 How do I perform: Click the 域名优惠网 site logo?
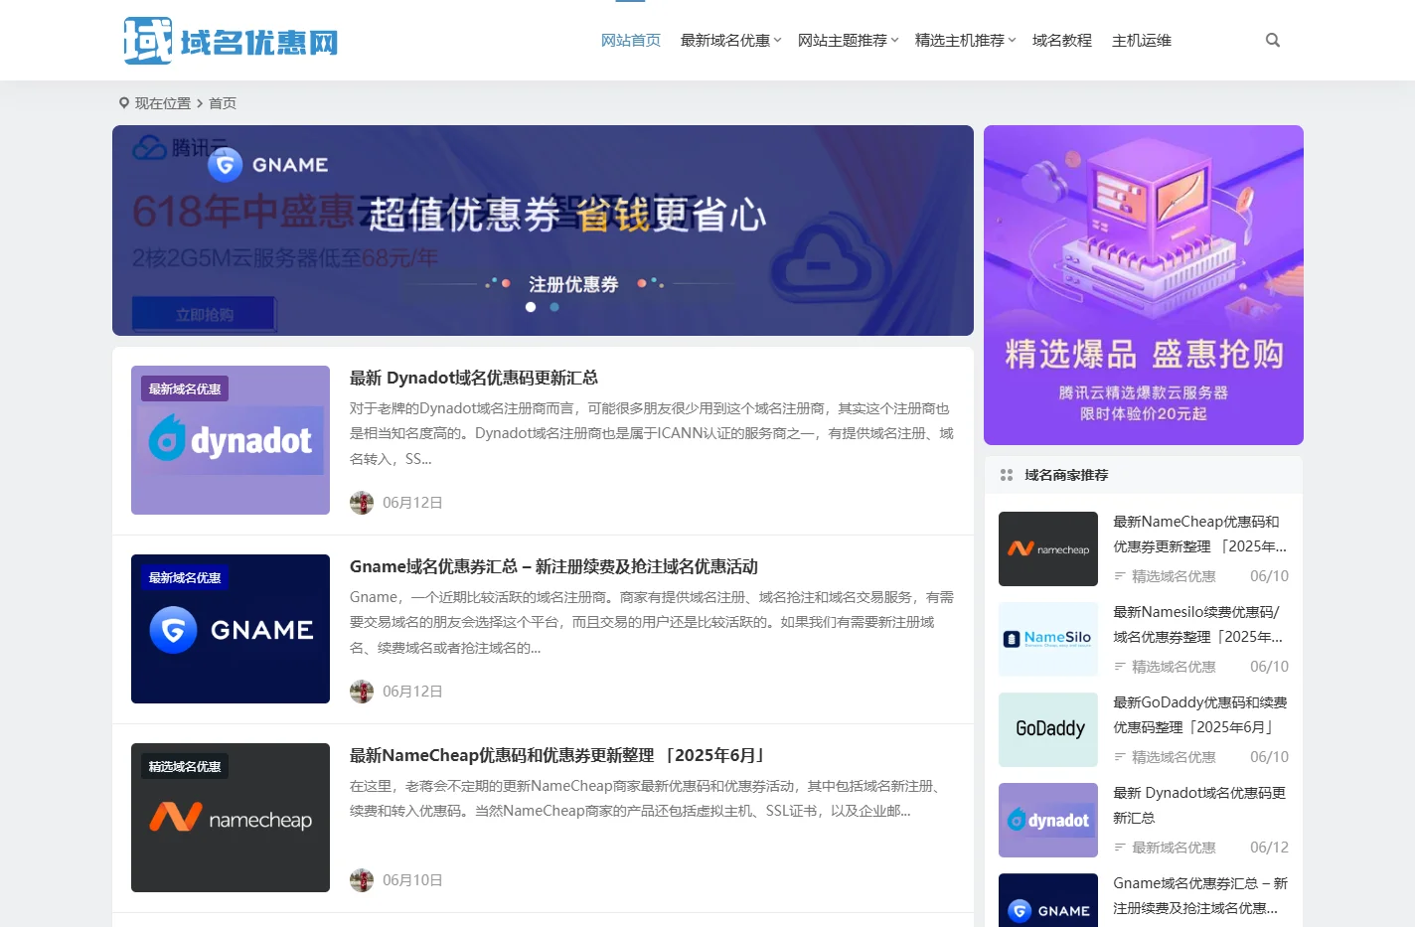(231, 41)
